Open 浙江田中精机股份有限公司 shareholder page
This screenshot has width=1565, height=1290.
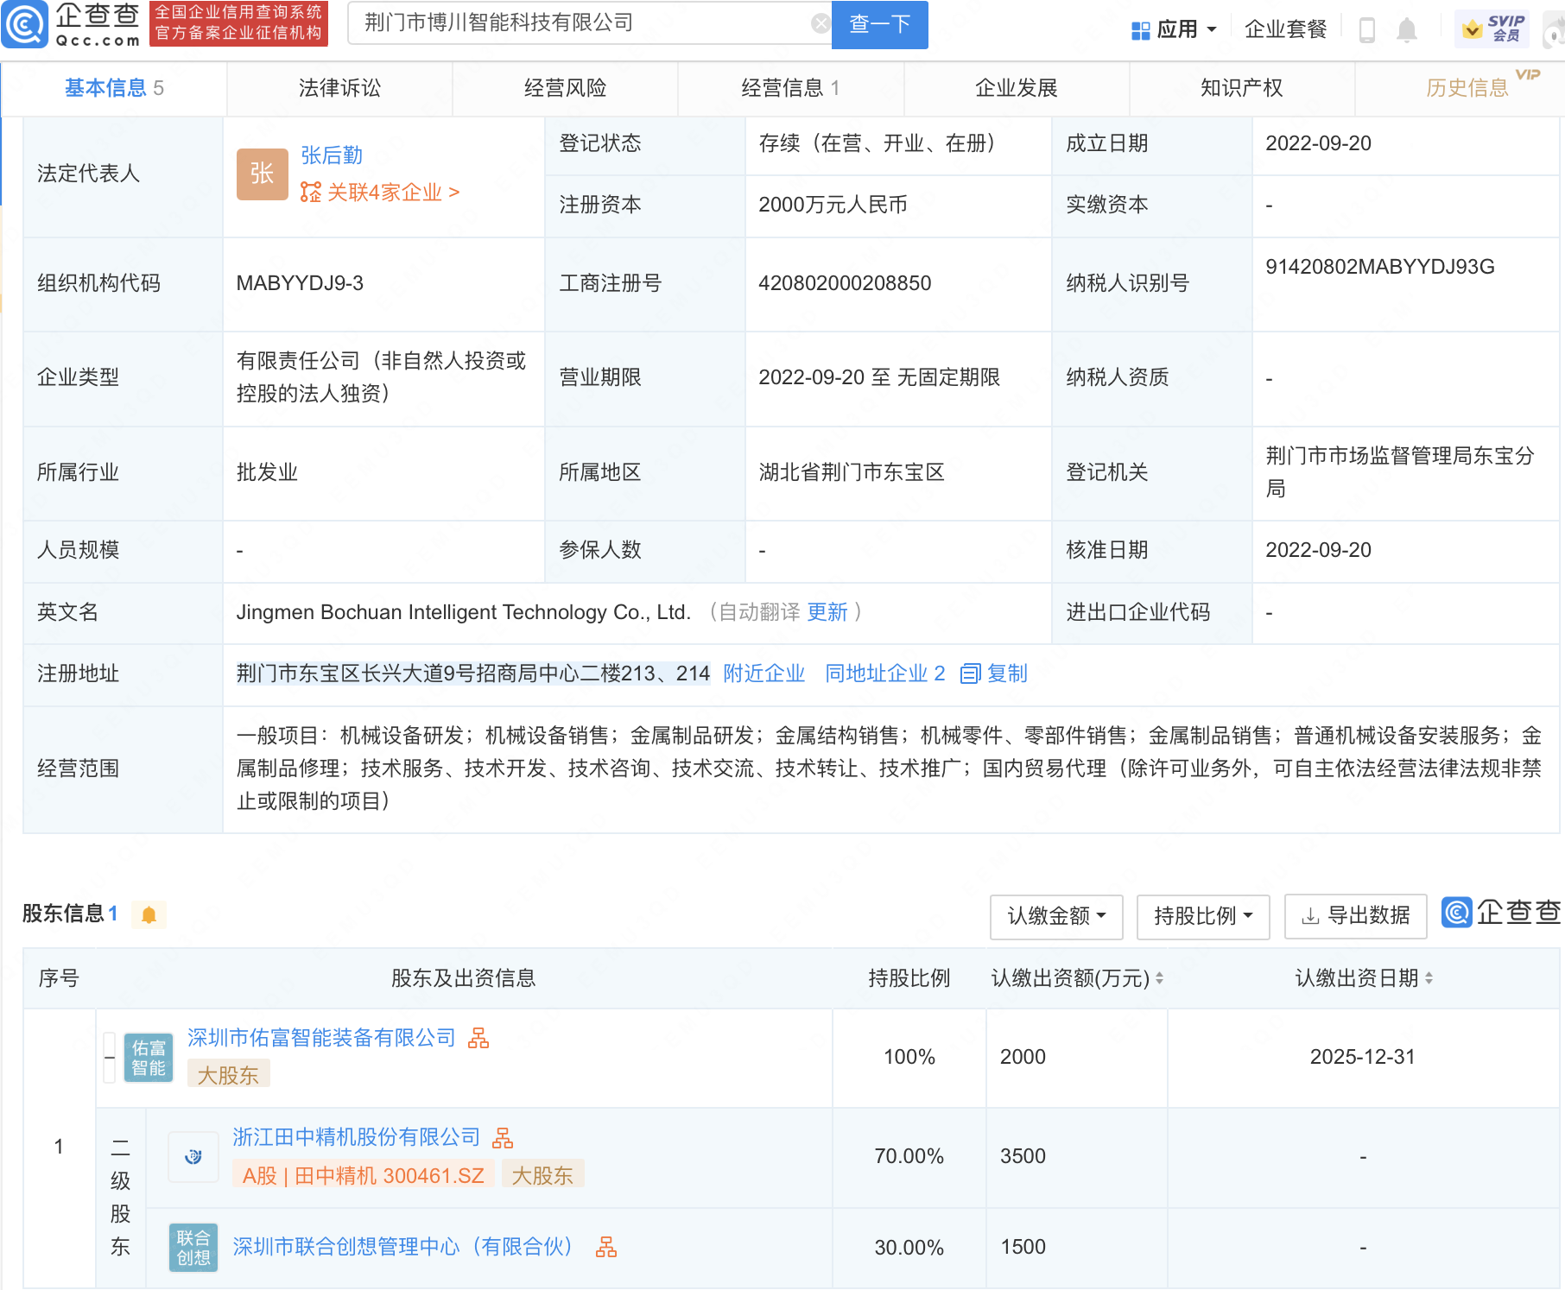point(356,1137)
